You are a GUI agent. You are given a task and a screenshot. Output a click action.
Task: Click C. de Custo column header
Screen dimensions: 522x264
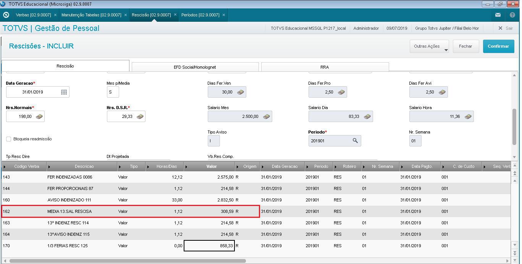point(461,167)
